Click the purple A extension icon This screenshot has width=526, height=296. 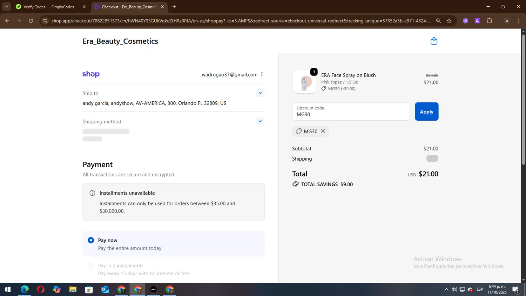pos(477,21)
